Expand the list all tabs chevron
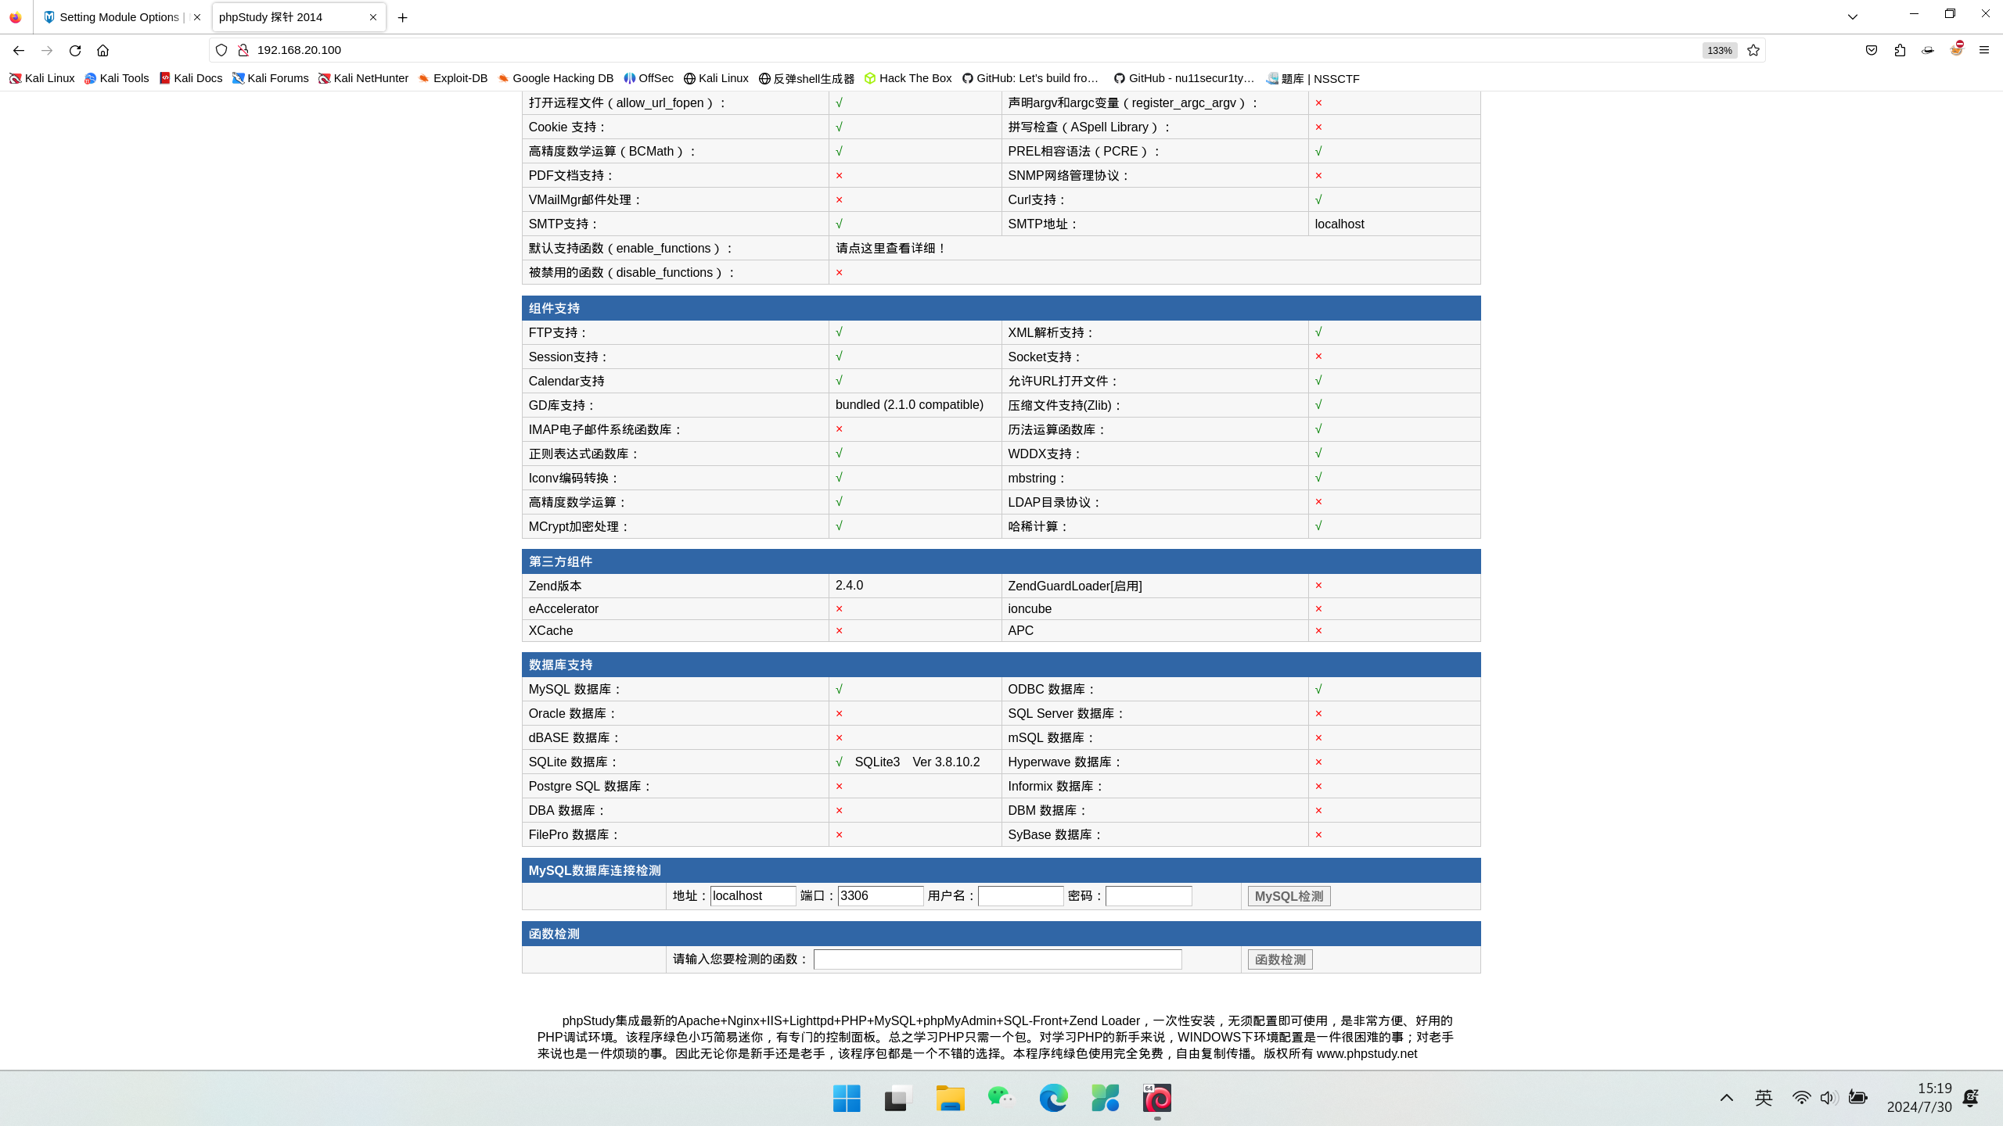The width and height of the screenshot is (2003, 1126). pos(1852,16)
